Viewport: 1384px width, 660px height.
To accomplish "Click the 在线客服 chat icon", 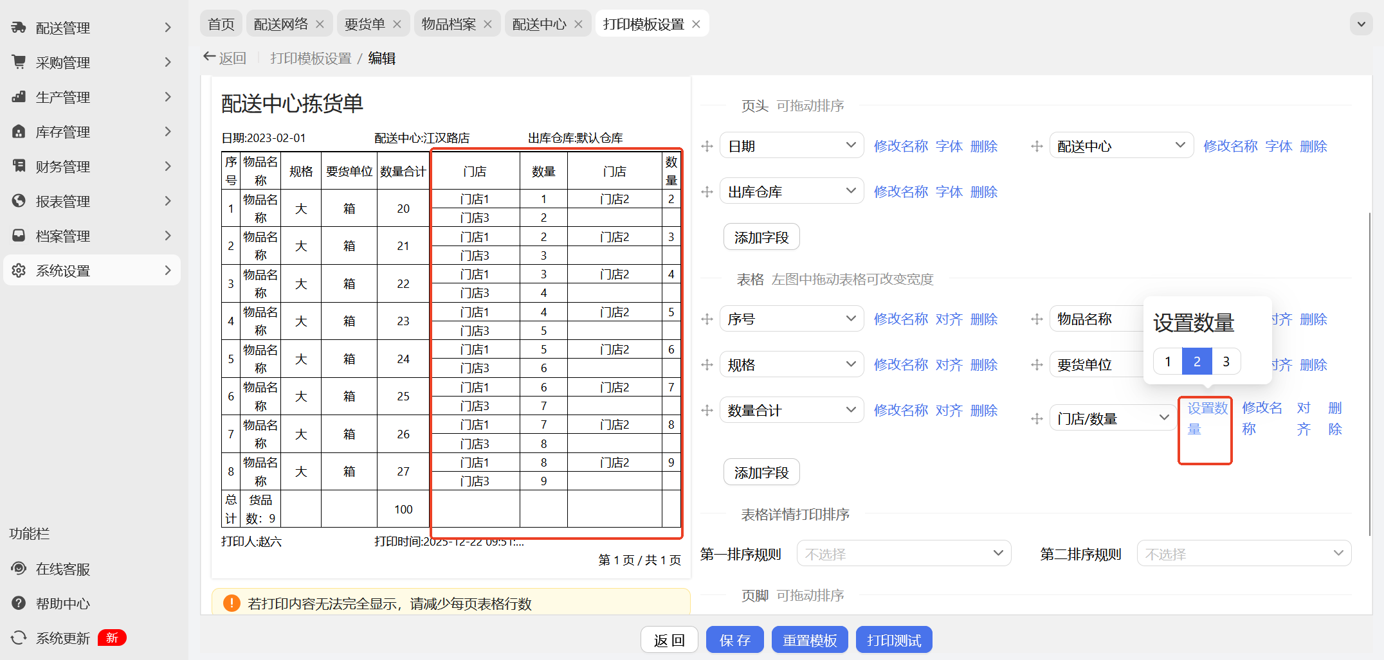I will [x=19, y=569].
